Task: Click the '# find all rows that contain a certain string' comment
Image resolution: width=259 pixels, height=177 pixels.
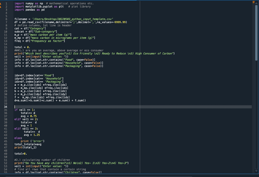Action: 50,170
